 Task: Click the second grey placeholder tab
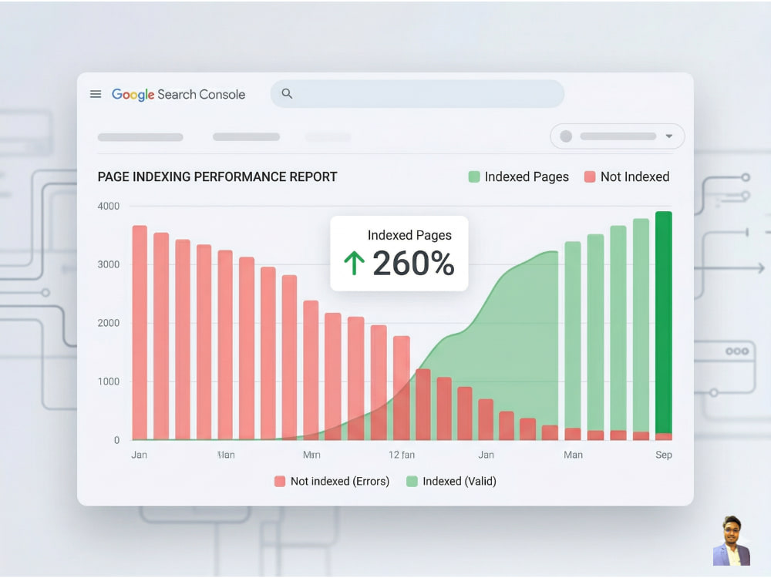pyautogui.click(x=247, y=136)
